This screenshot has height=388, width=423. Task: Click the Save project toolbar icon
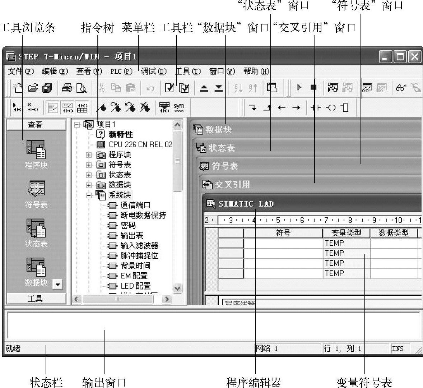47,88
